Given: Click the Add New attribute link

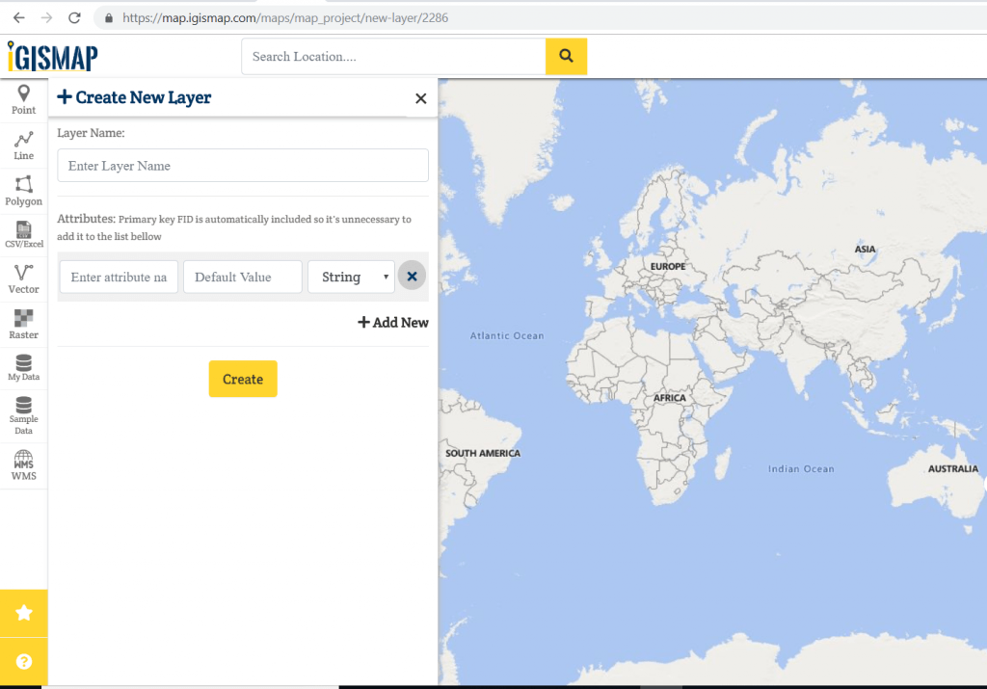Looking at the screenshot, I should 392,322.
